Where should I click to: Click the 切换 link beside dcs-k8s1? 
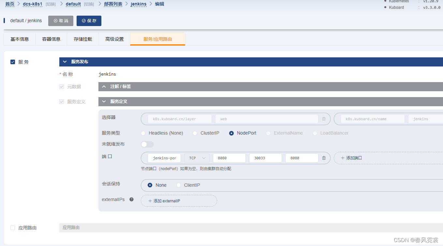tap(51, 4)
